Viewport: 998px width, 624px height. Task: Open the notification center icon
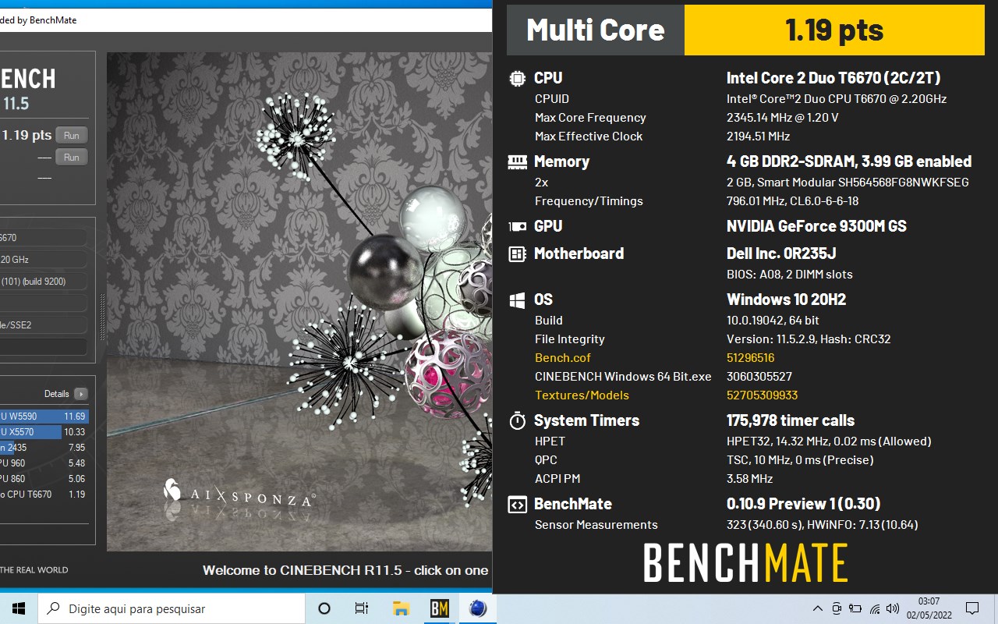(972, 608)
